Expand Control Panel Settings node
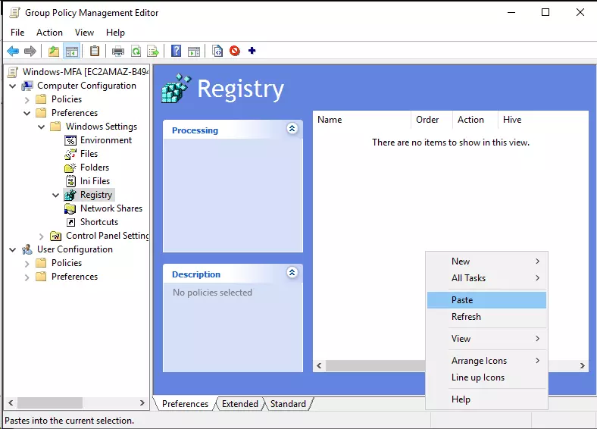 pos(41,236)
